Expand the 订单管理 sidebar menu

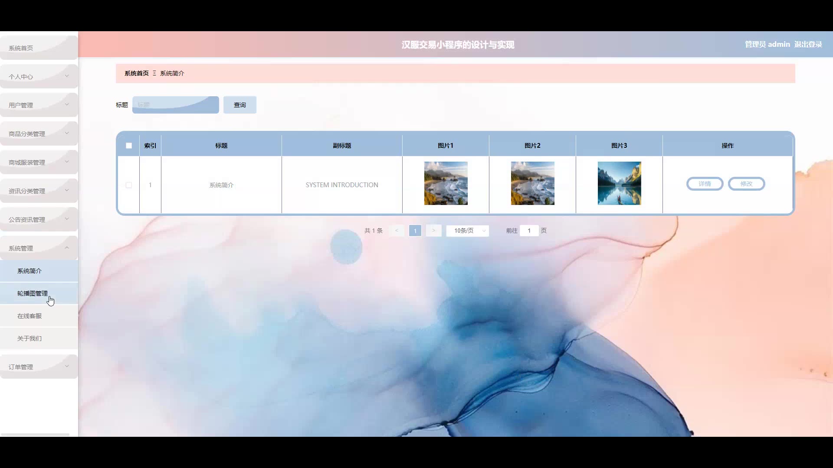[39, 367]
